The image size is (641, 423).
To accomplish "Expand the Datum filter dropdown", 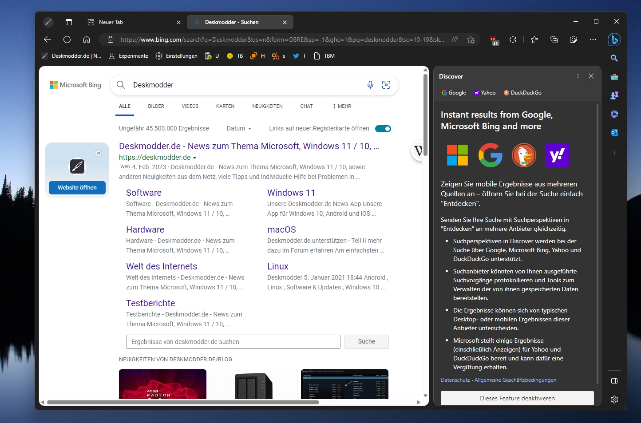I will [x=239, y=128].
